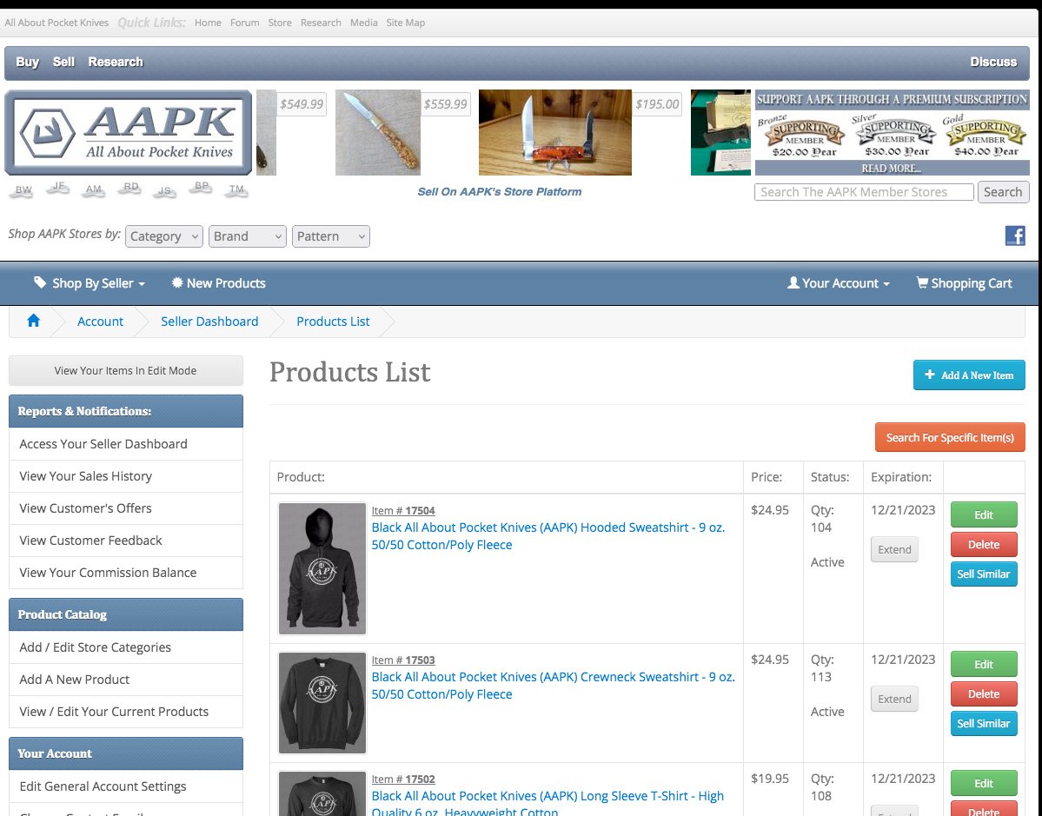This screenshot has width=1042, height=816.
Task: Expand the Your Account menu
Action: [x=838, y=283]
